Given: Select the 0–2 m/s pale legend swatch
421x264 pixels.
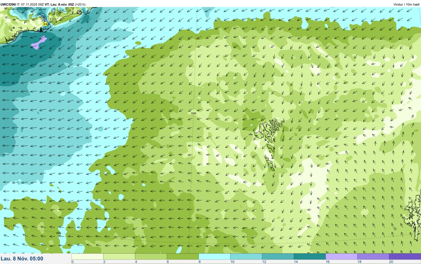Looking at the screenshot, I should [x=87, y=256].
